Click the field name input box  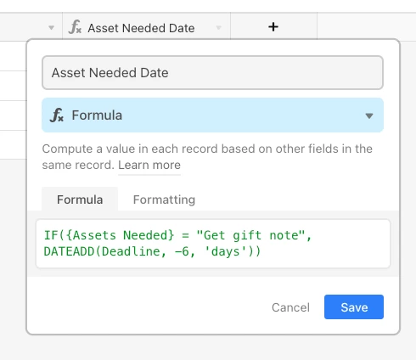[x=212, y=73]
